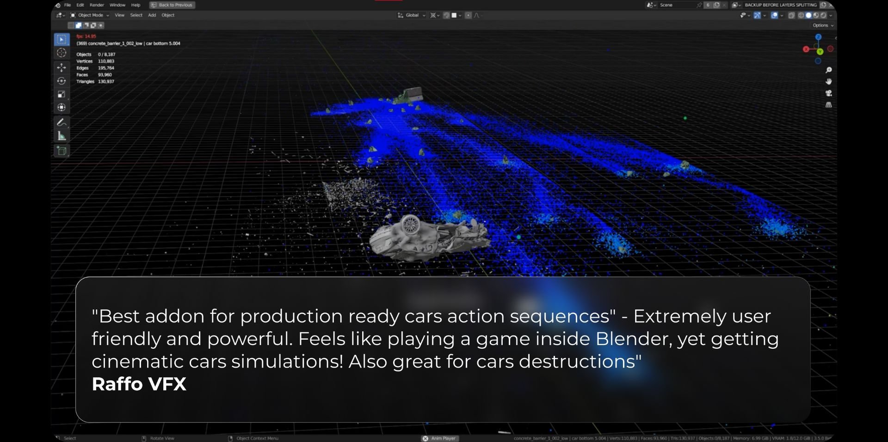Image resolution: width=888 pixels, height=442 pixels.
Task: Edit view layer name BACKUP BEFORE LAYERS SPLITTING
Action: (x=781, y=5)
